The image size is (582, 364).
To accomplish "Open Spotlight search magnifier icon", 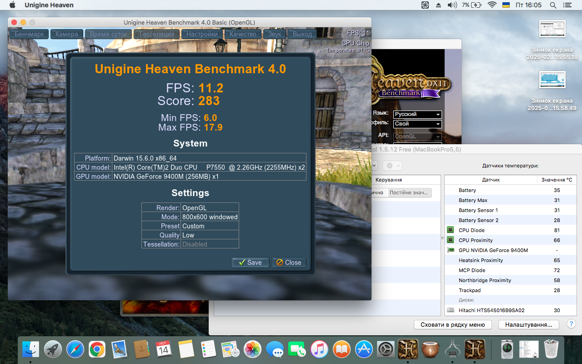I will click(553, 5).
